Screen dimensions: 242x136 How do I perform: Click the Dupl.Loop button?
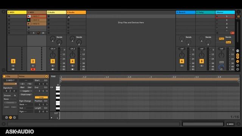coord(26,94)
